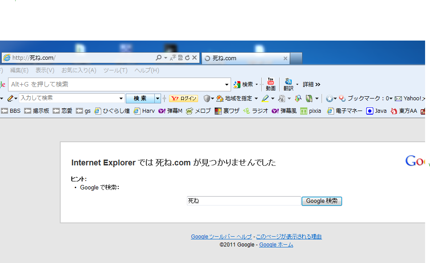Image resolution: width=430 pixels, height=263 pixels.
Task: Click the refresh icon in address bar
Action: [187, 58]
